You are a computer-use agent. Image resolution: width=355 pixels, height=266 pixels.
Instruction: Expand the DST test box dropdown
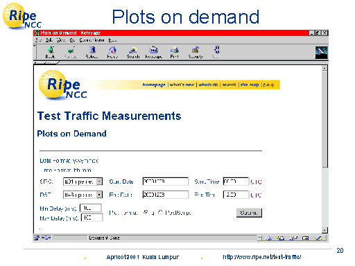(x=99, y=195)
